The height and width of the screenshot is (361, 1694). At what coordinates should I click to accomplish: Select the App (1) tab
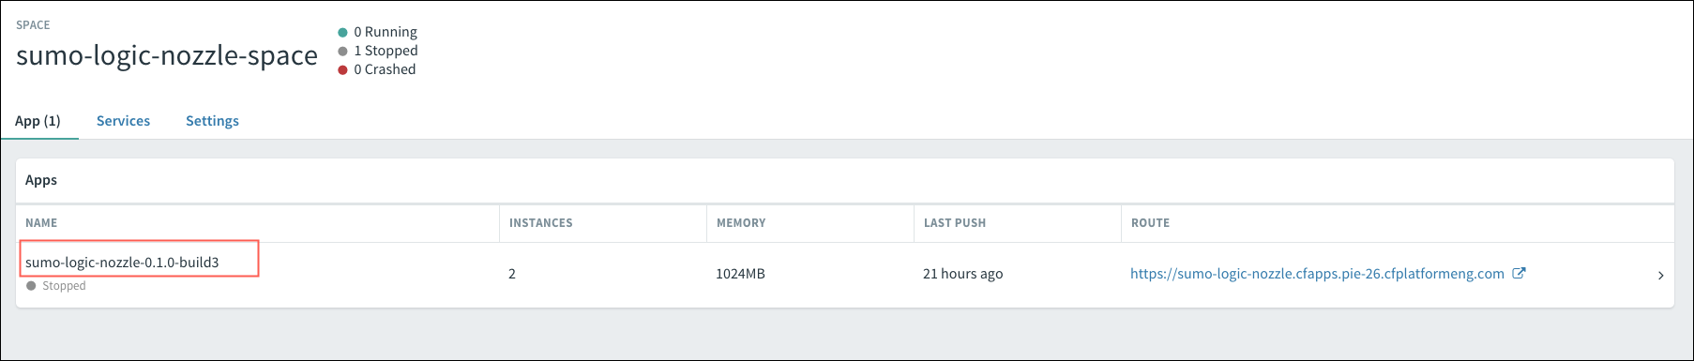pyautogui.click(x=38, y=121)
